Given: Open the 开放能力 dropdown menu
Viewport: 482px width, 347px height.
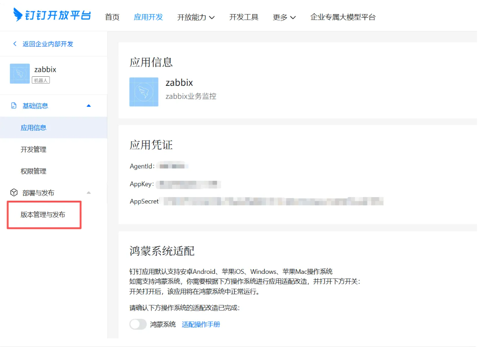Looking at the screenshot, I should [196, 17].
